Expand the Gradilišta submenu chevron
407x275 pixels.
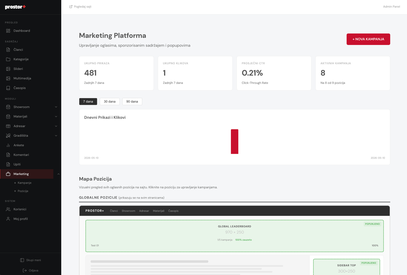56,136
